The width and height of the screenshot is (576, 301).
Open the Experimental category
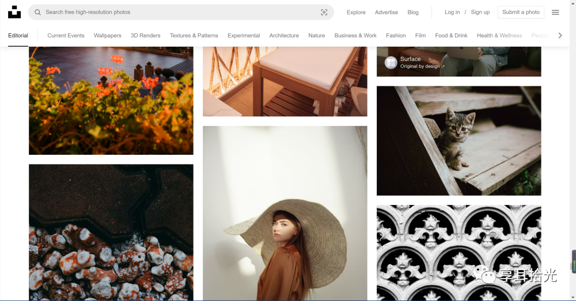244,36
